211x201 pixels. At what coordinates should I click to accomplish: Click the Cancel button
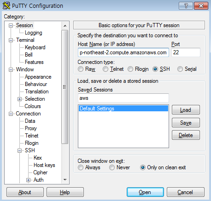pyautogui.click(x=186, y=192)
